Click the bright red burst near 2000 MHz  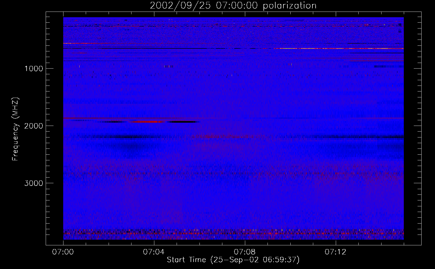point(147,122)
